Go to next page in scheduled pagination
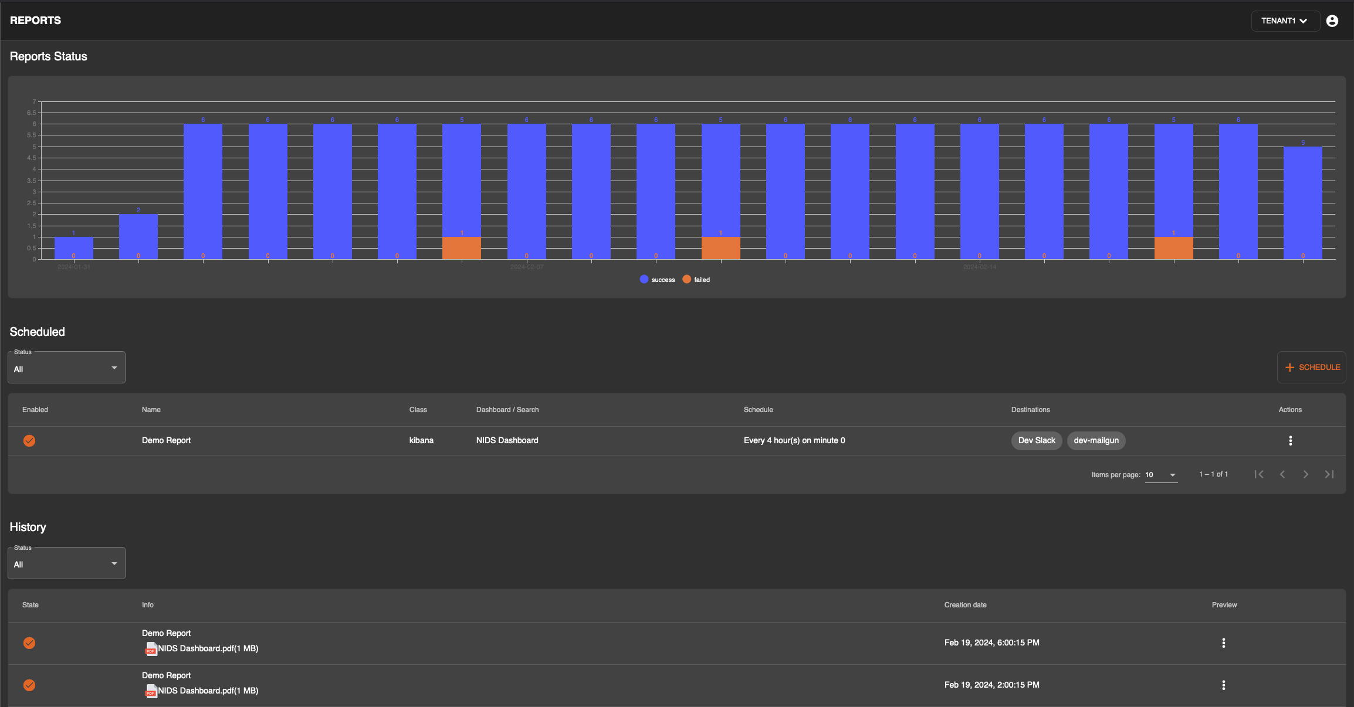 pos(1305,474)
